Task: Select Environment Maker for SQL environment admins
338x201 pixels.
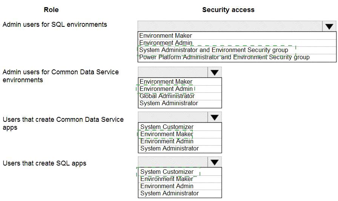Action: click(x=237, y=35)
